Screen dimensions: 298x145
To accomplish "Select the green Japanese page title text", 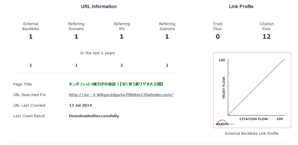I will point(116,84).
